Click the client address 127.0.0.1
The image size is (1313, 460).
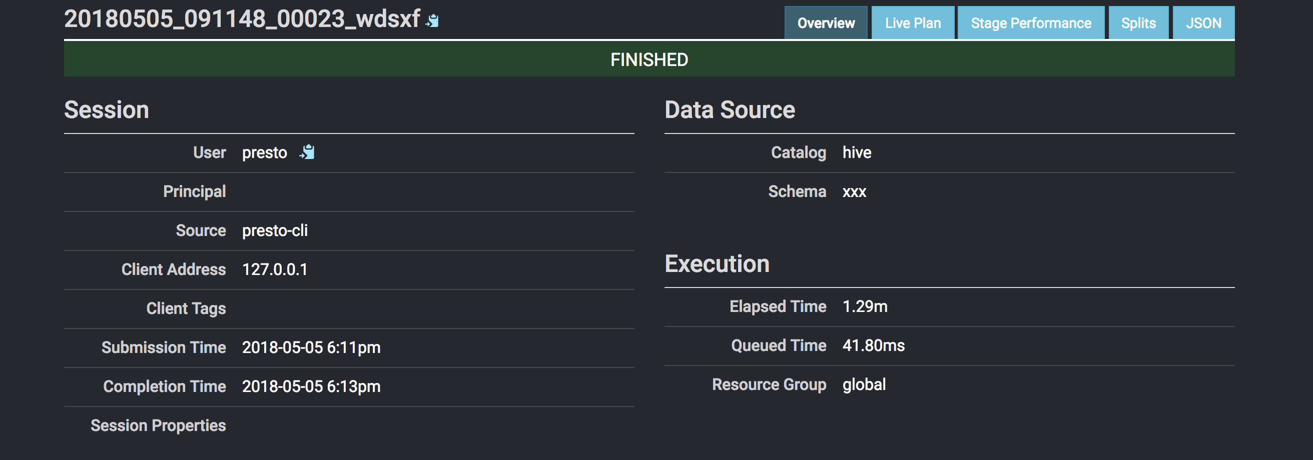(275, 269)
